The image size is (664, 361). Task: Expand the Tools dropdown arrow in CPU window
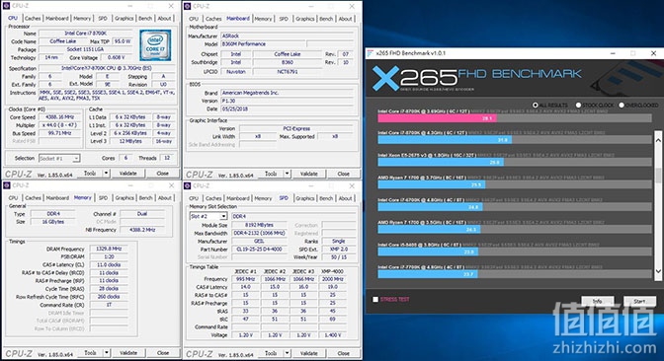(107, 174)
